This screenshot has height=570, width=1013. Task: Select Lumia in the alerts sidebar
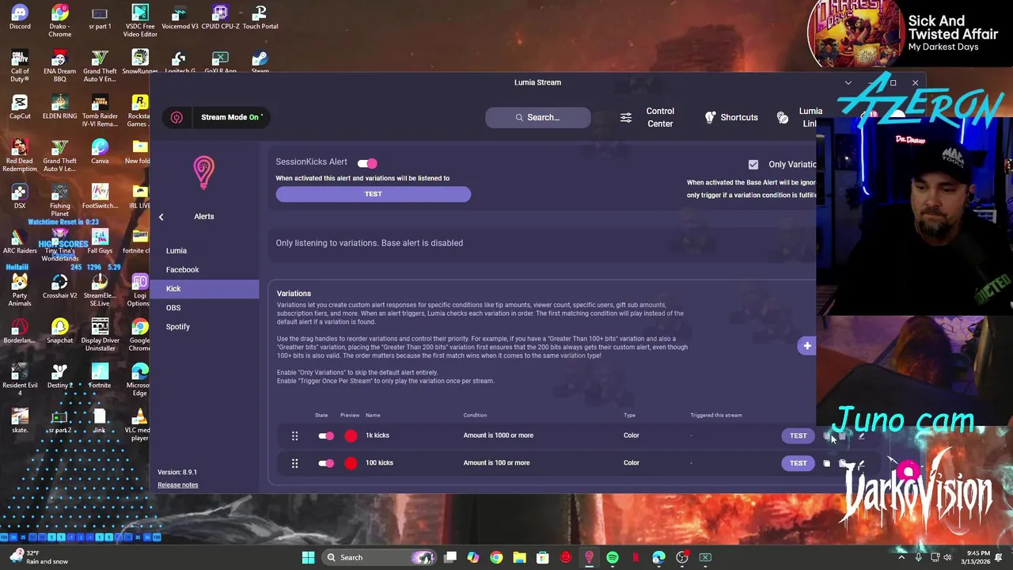pos(206,251)
